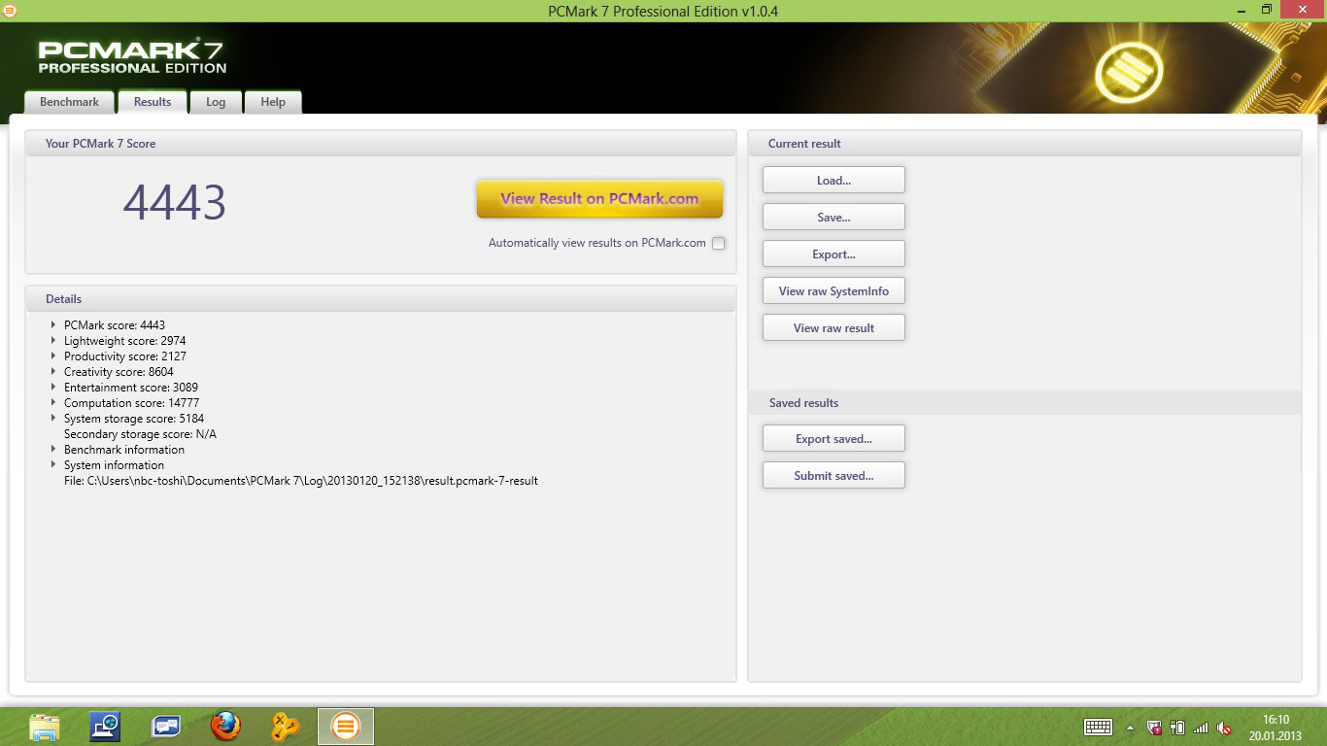Image resolution: width=1327 pixels, height=746 pixels.
Task: Minimize the PCMark 7 window
Action: point(1240,10)
